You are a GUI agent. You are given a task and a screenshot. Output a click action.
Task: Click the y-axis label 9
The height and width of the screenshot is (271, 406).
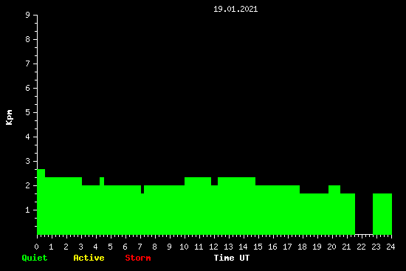click(28, 15)
